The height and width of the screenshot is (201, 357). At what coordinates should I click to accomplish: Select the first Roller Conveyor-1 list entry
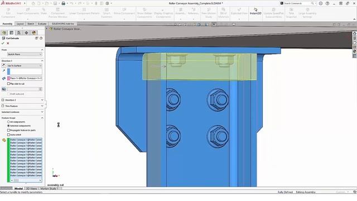point(26,140)
